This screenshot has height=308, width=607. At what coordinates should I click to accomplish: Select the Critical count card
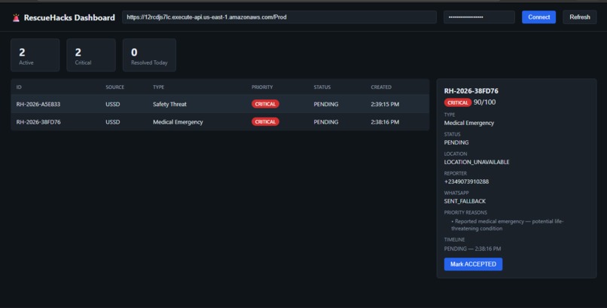pos(91,55)
